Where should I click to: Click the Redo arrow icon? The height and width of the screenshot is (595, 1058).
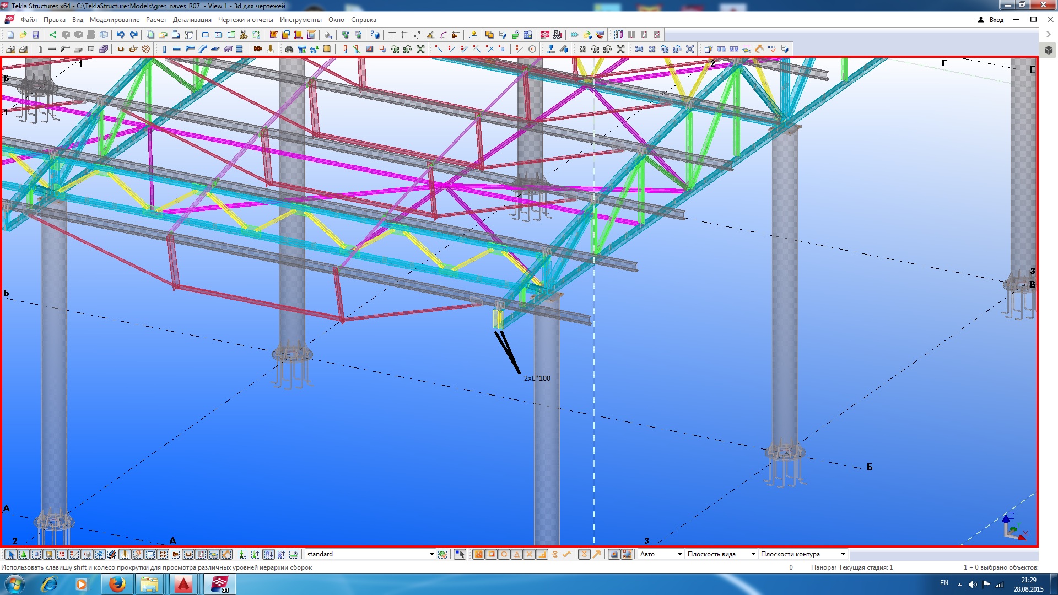coord(133,35)
